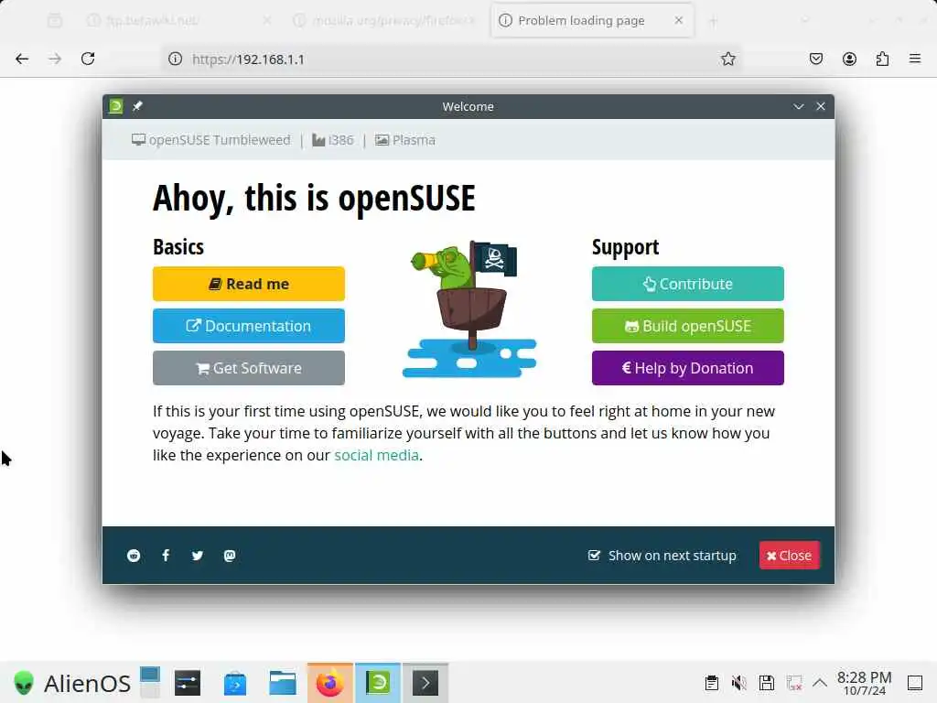The height and width of the screenshot is (703, 937).
Task: Open the Firefox View icon in tab bar
Action: [55, 21]
